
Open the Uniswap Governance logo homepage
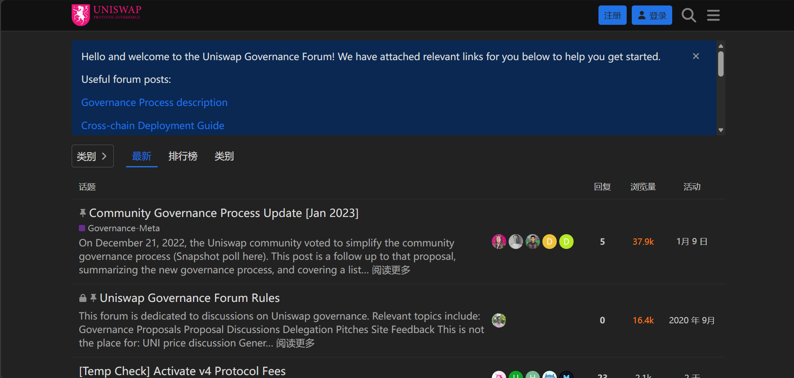tap(107, 15)
